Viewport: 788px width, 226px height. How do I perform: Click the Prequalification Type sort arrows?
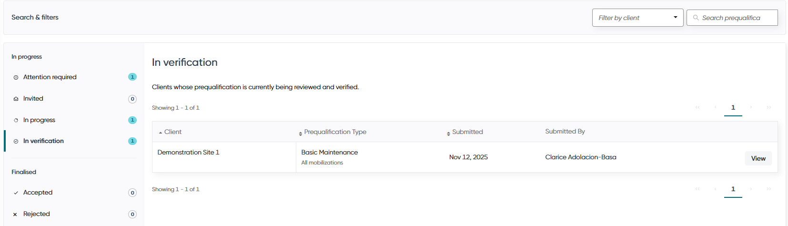coord(300,134)
